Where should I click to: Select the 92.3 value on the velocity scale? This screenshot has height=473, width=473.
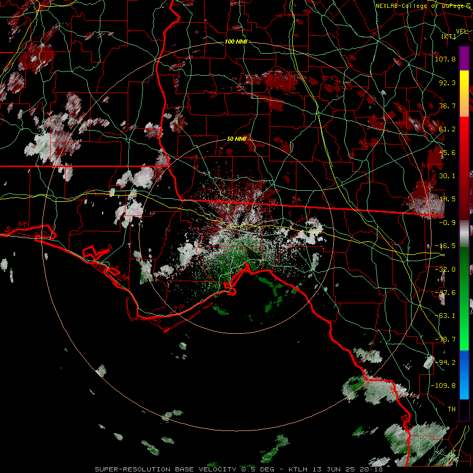(447, 83)
